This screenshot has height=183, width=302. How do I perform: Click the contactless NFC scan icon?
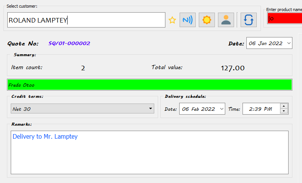pyautogui.click(x=188, y=20)
